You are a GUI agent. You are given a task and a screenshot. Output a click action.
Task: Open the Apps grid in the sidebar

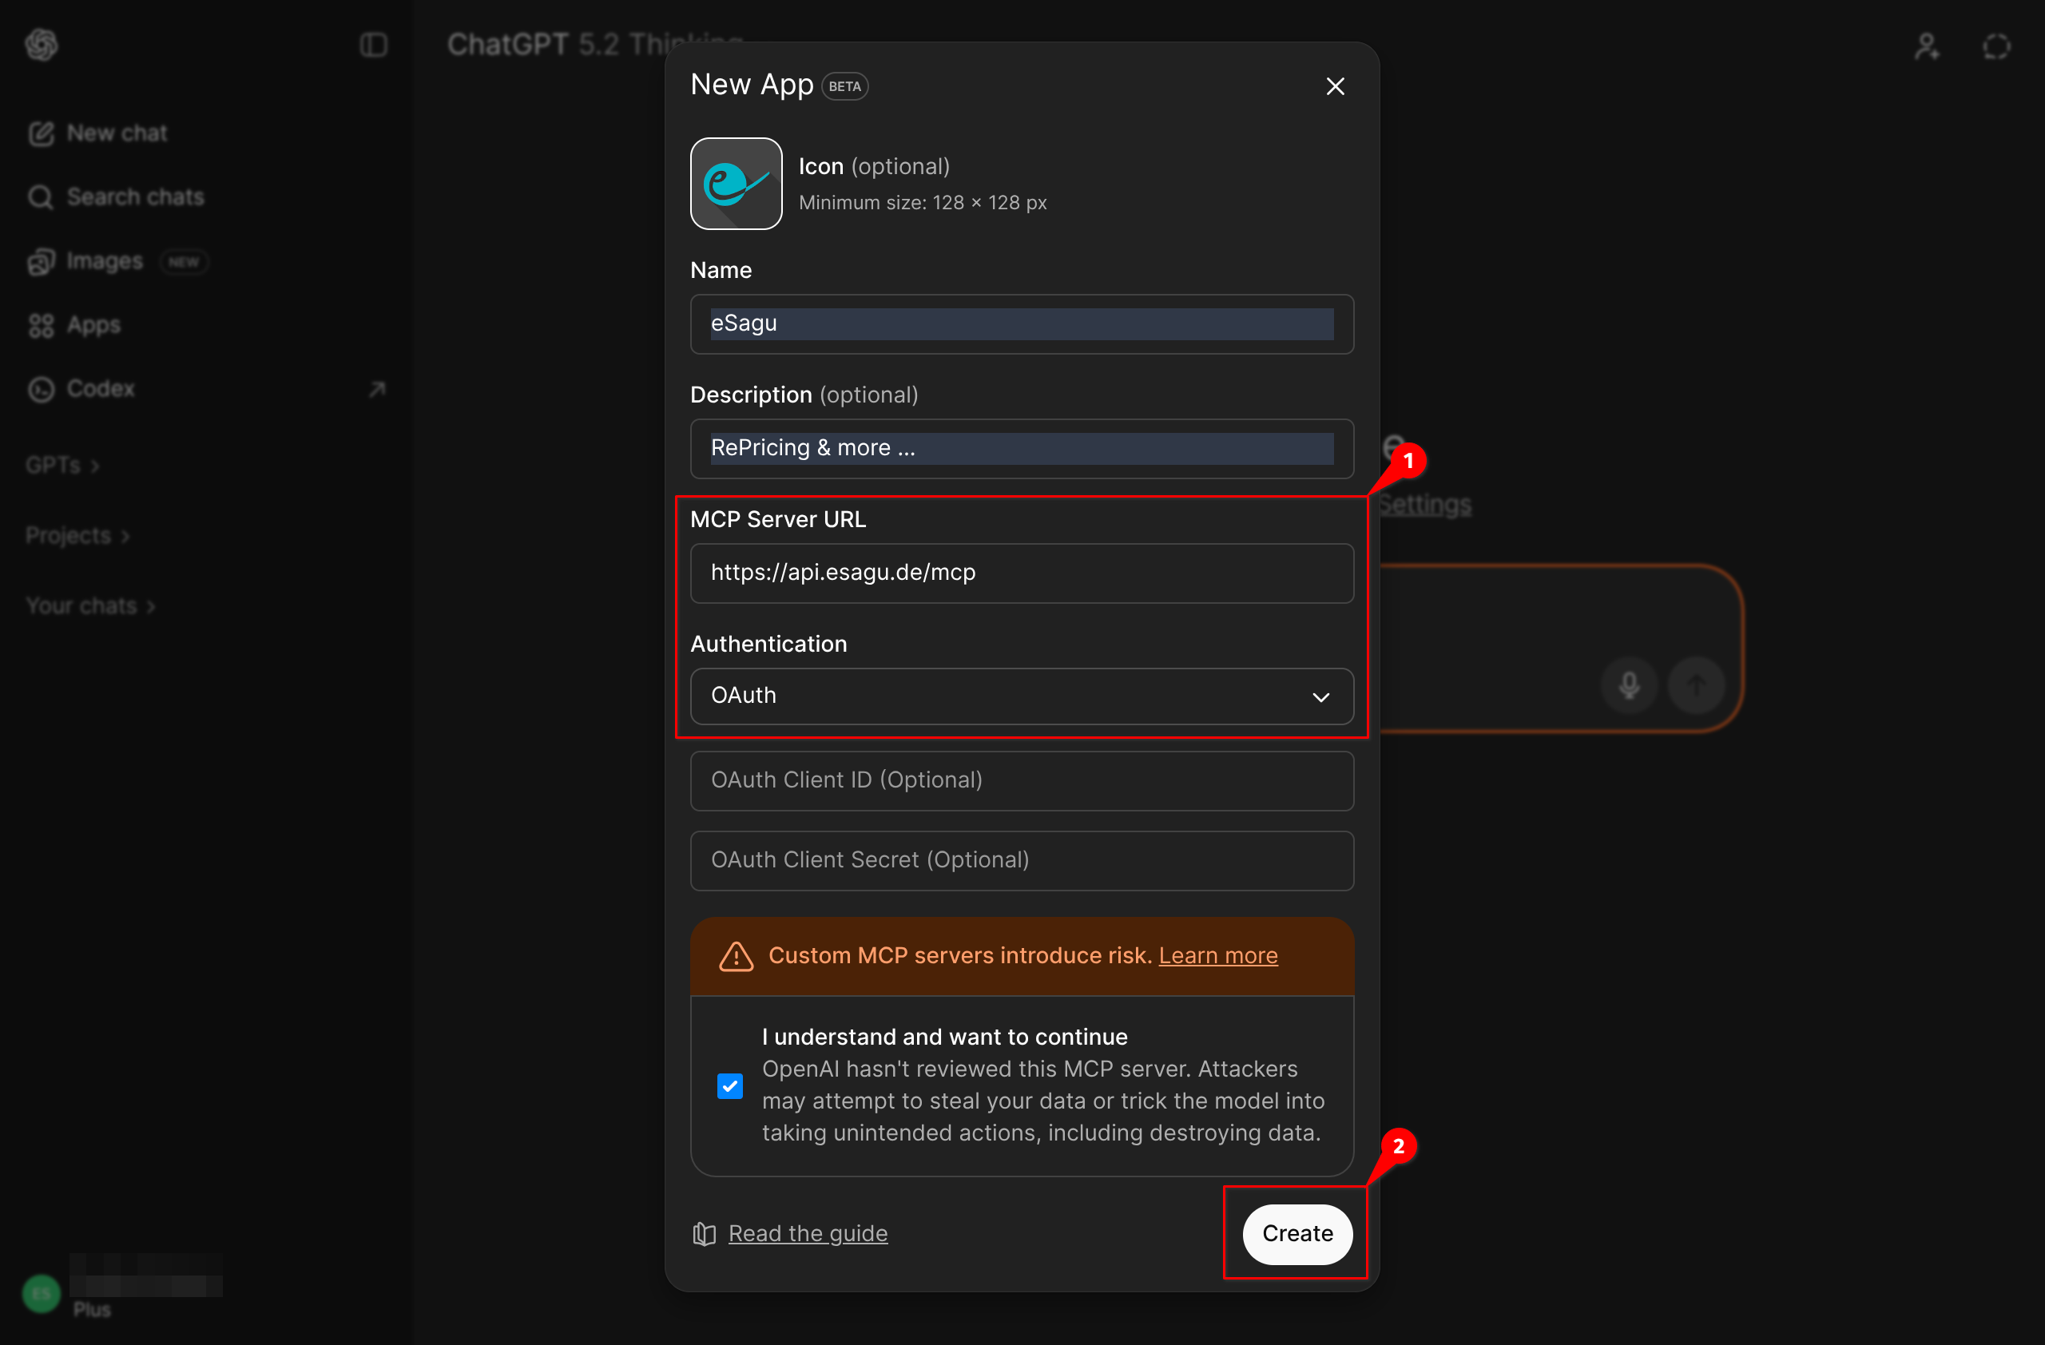[93, 324]
